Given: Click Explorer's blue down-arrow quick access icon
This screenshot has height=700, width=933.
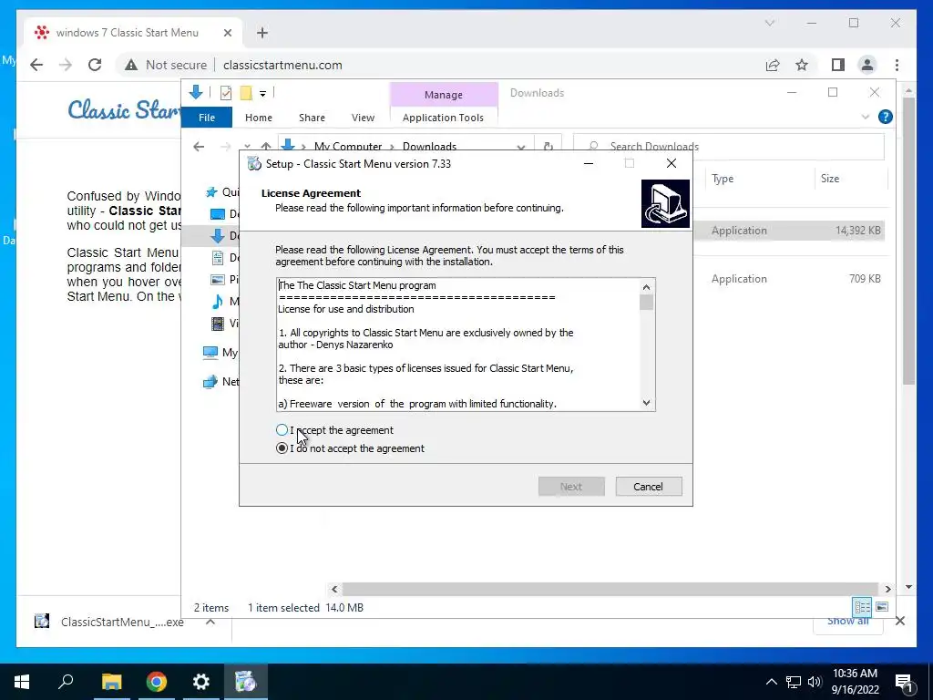Looking at the screenshot, I should tap(196, 92).
